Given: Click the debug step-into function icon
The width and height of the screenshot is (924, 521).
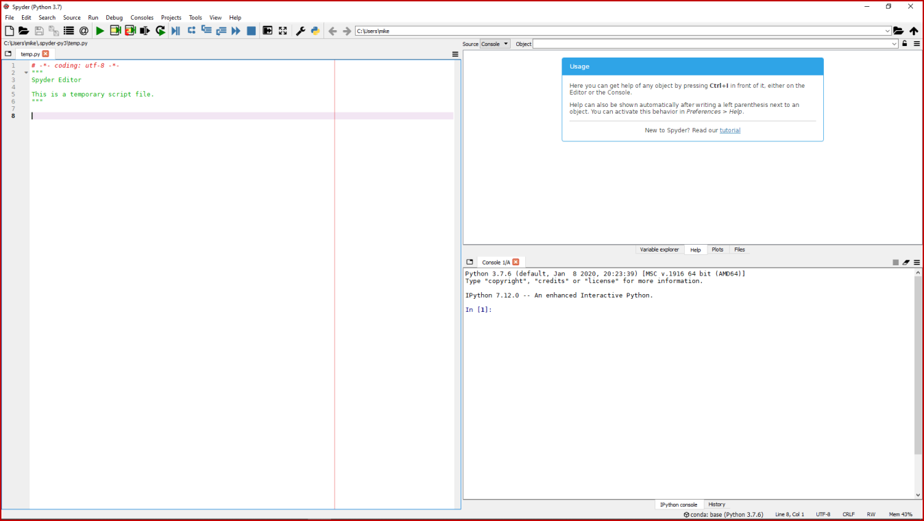Looking at the screenshot, I should click(x=206, y=30).
